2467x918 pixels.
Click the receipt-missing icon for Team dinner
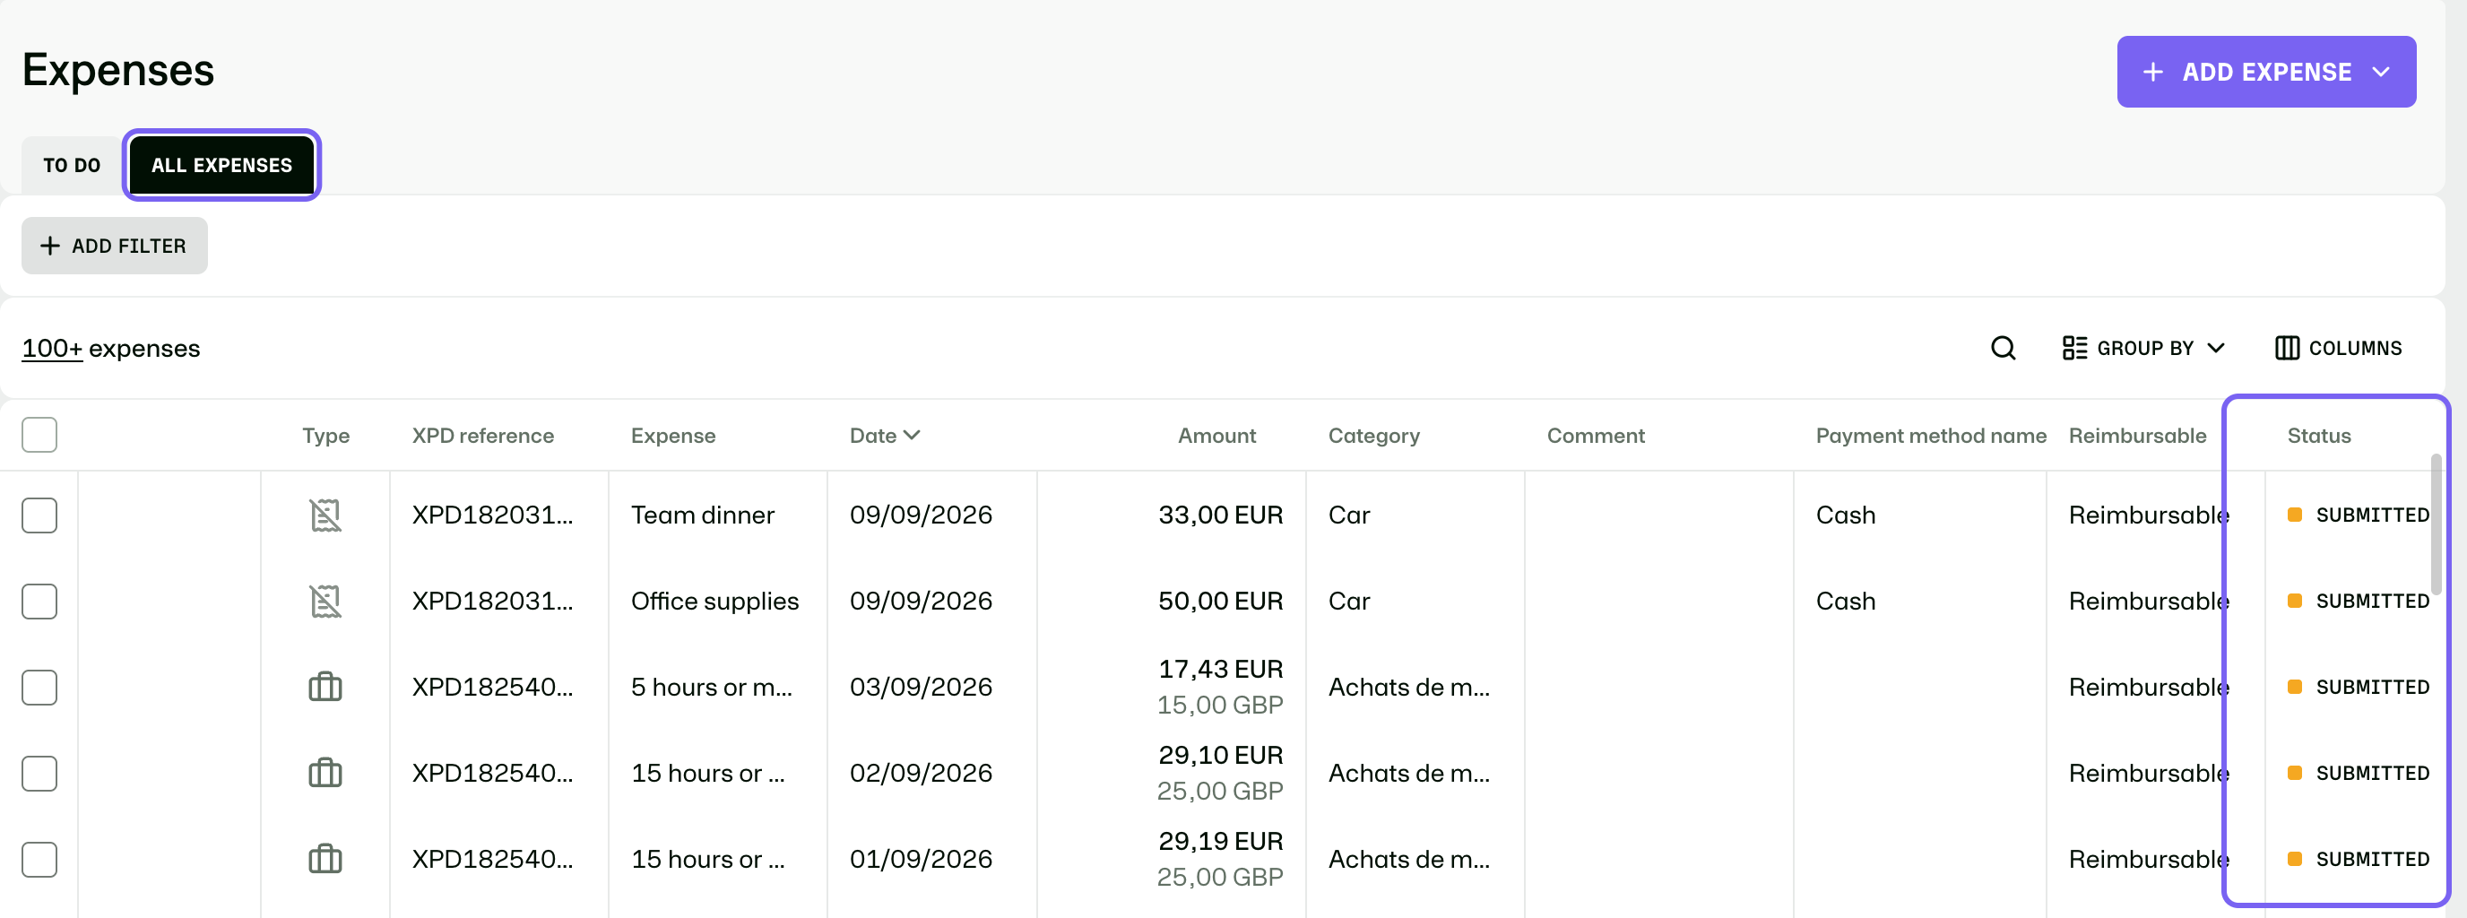click(325, 515)
